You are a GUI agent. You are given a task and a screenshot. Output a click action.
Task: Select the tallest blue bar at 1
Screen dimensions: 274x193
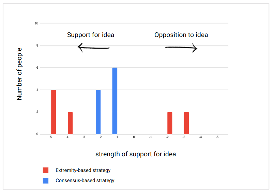[x=115, y=101]
